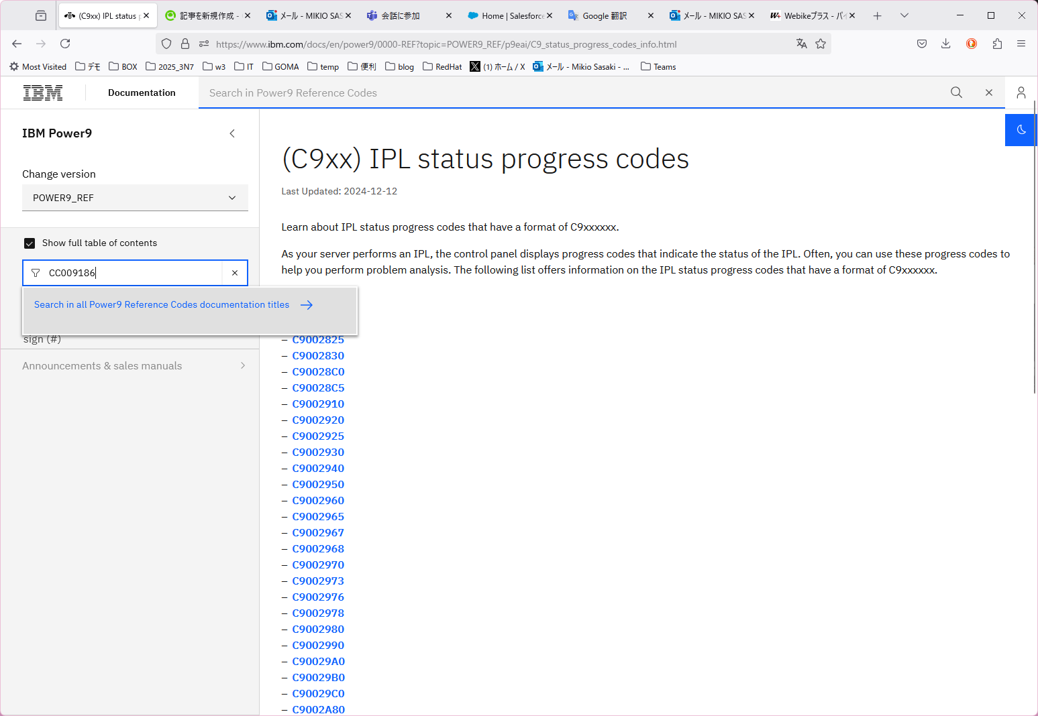Bookmark this page with star icon
The image size is (1038, 716).
821,44
